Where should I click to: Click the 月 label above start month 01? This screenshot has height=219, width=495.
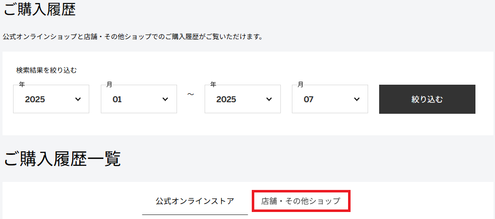(109, 84)
